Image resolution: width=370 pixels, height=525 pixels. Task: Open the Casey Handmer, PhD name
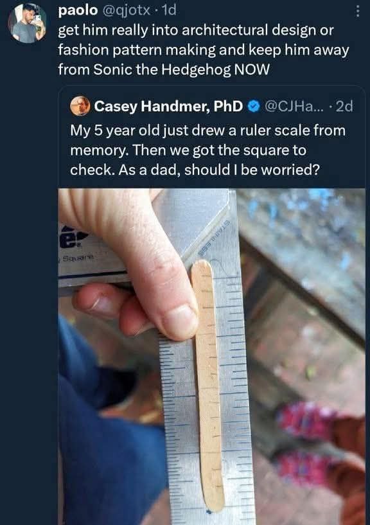168,106
